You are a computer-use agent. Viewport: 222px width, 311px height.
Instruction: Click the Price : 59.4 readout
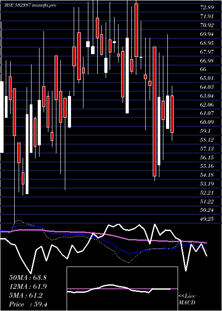28,304
